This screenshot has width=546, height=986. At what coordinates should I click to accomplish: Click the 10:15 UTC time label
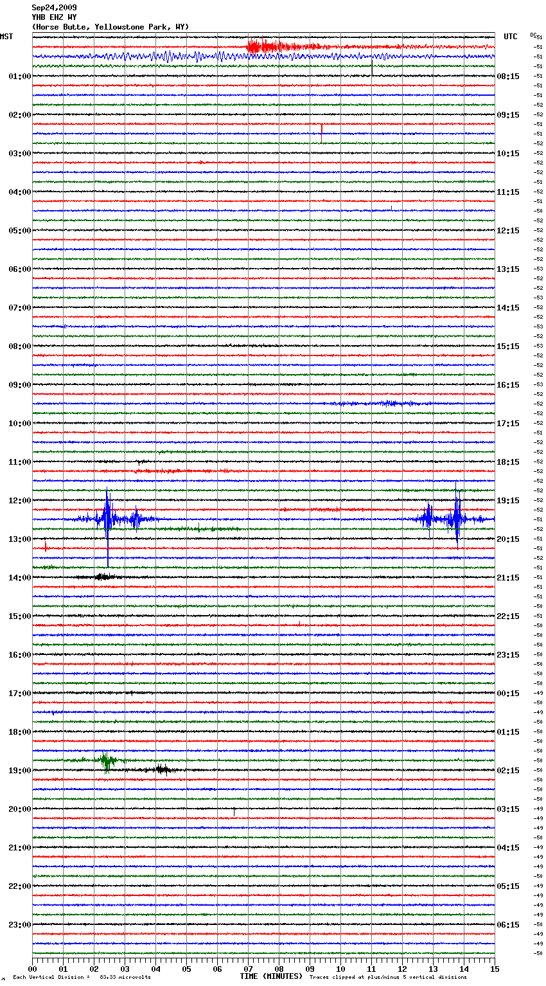click(x=508, y=154)
